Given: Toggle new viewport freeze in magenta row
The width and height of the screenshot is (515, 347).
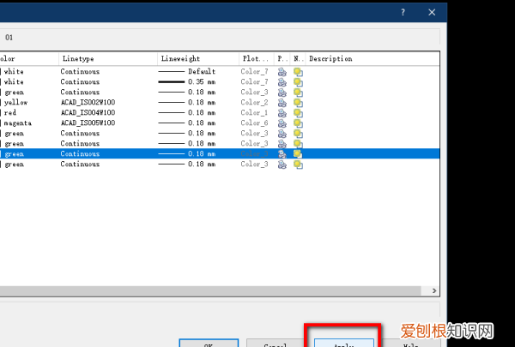Looking at the screenshot, I should pyautogui.click(x=298, y=123).
